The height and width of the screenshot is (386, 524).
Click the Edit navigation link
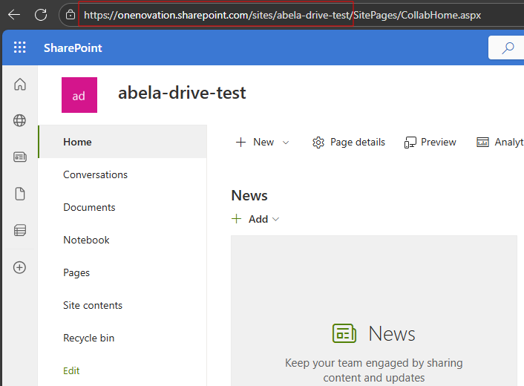coord(71,370)
